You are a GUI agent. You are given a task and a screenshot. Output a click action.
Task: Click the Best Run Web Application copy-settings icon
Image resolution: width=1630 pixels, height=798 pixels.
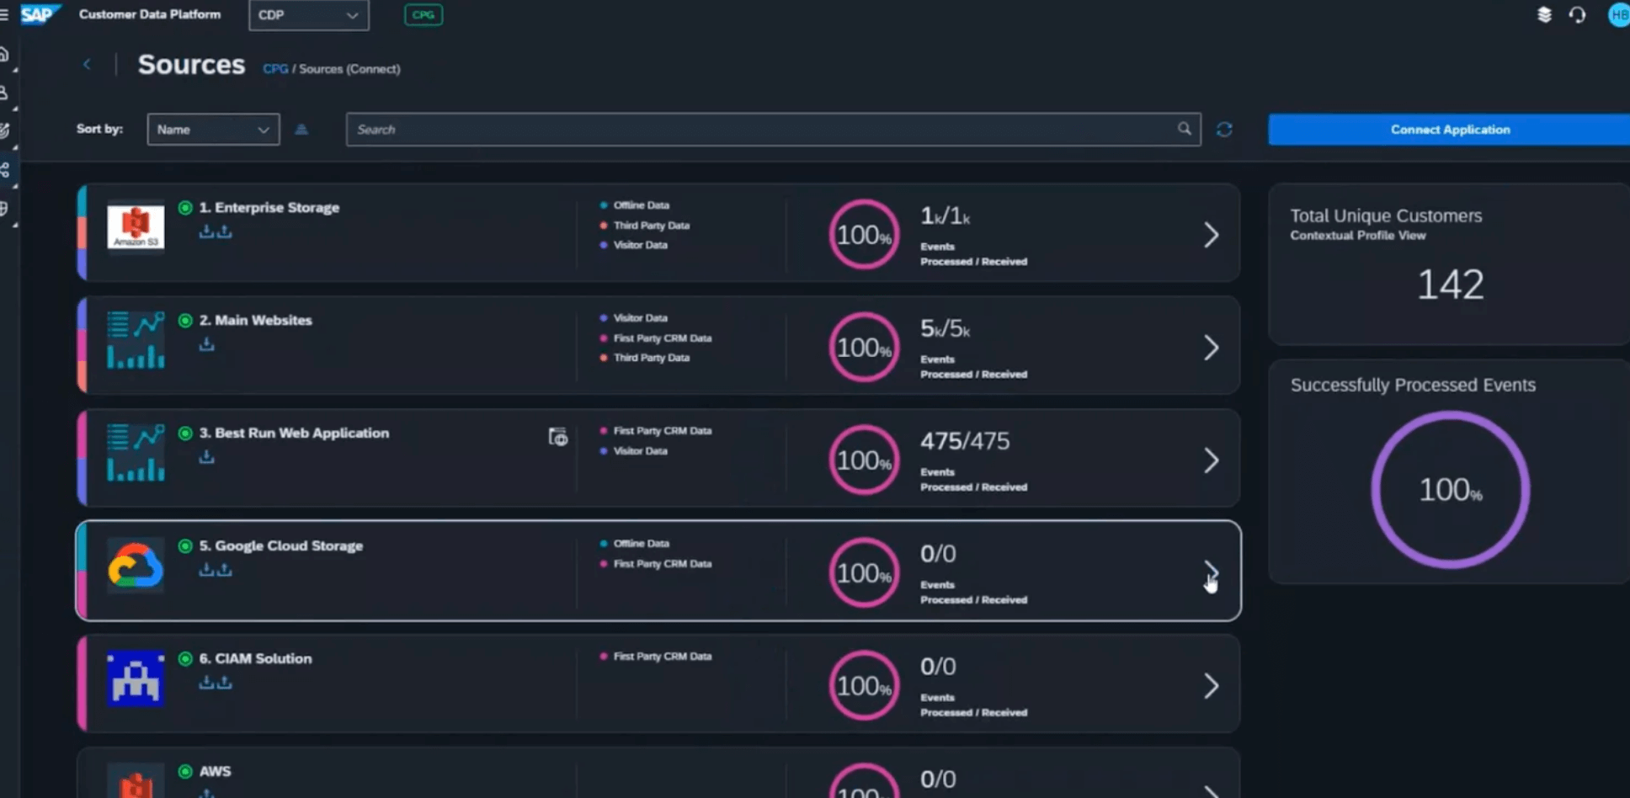point(557,436)
